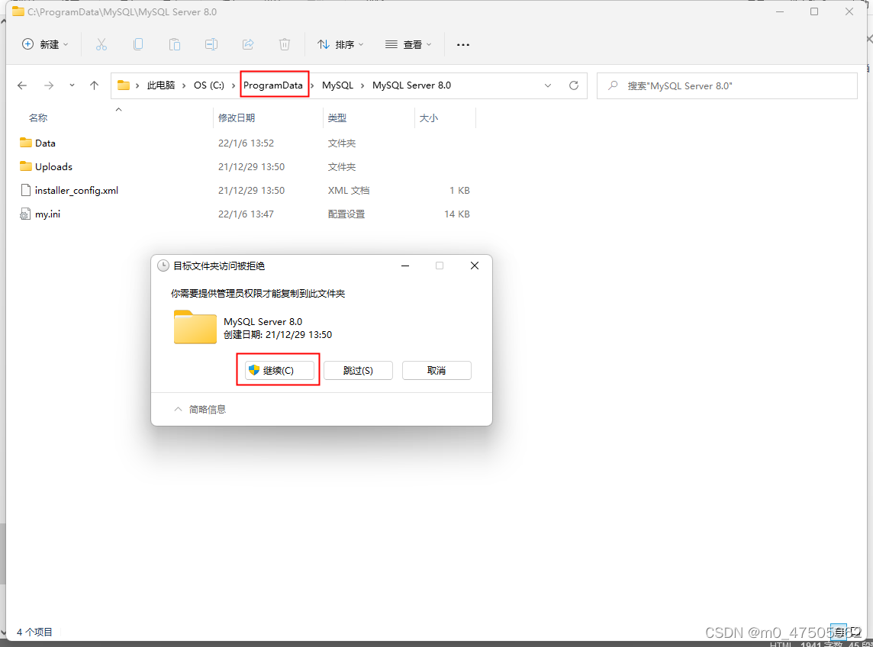Screen dimensions: 873x647
Task: Open the three-dot more options menu
Action: [x=462, y=44]
